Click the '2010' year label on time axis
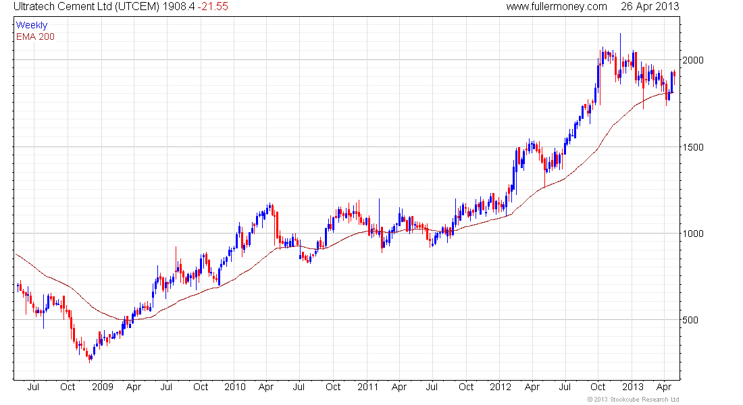Image resolution: width=743 pixels, height=405 pixels. tap(235, 387)
